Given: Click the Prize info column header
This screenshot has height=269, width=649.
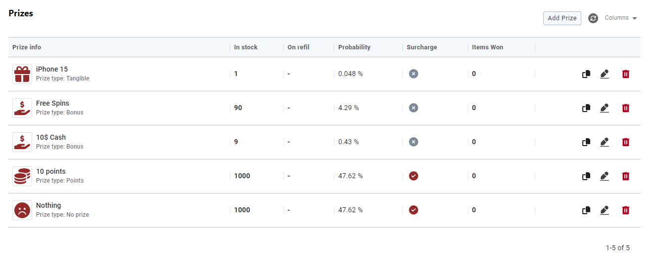Looking at the screenshot, I should 27,47.
